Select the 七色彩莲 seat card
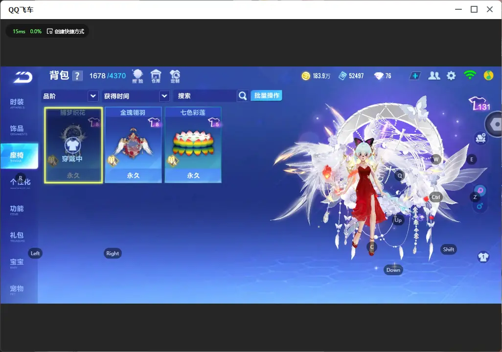Screen dimensions: 502x352 click(193, 145)
